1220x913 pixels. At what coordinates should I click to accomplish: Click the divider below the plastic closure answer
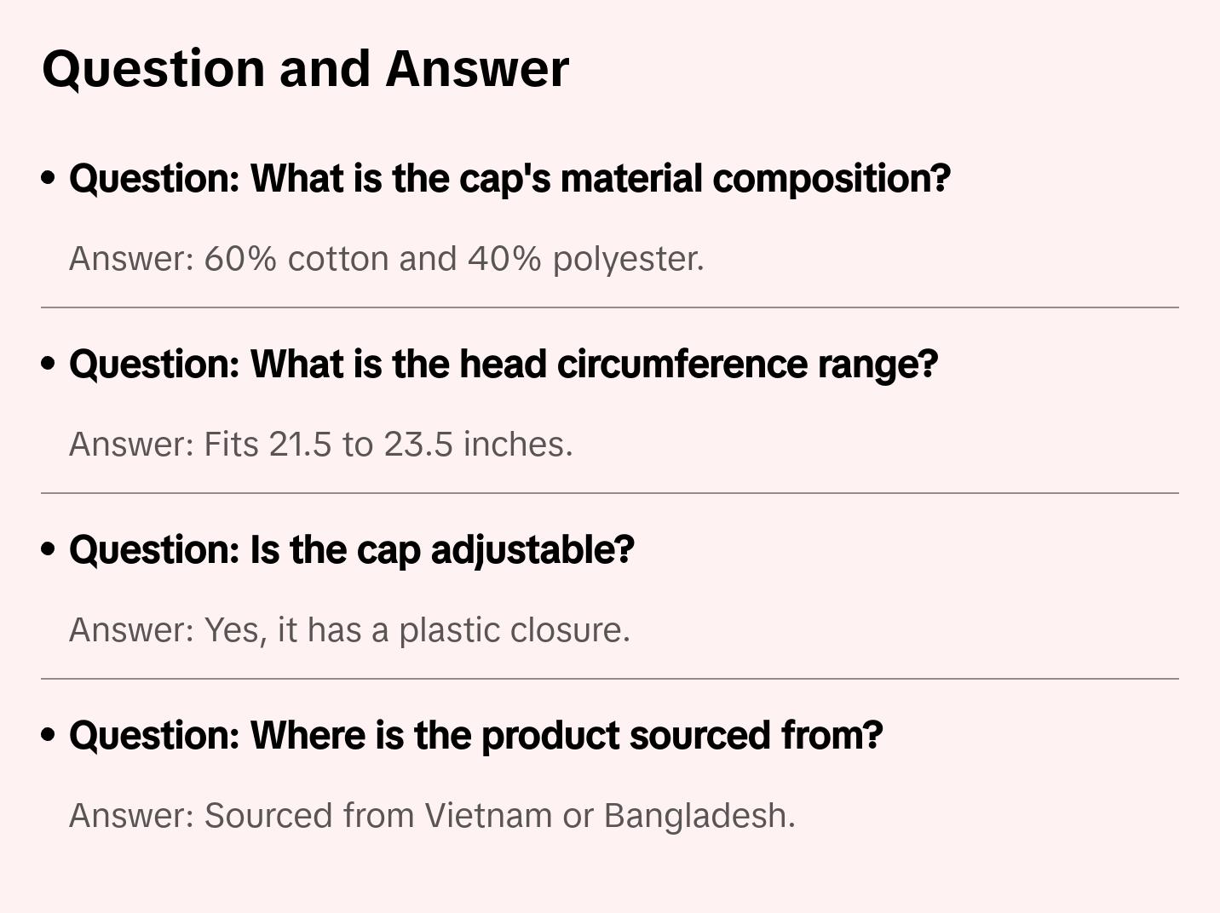pos(610,679)
